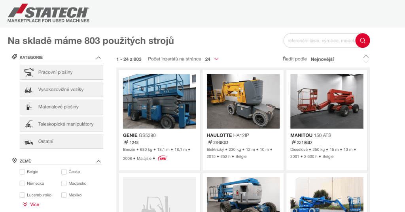Enable the Německo checkbox
The image size is (405, 212).
23,184
